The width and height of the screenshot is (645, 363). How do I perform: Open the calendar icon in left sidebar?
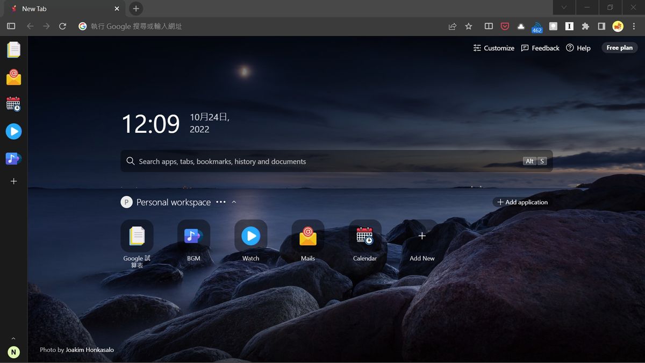13,104
